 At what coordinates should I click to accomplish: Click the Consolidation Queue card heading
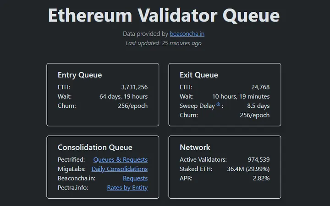point(95,148)
